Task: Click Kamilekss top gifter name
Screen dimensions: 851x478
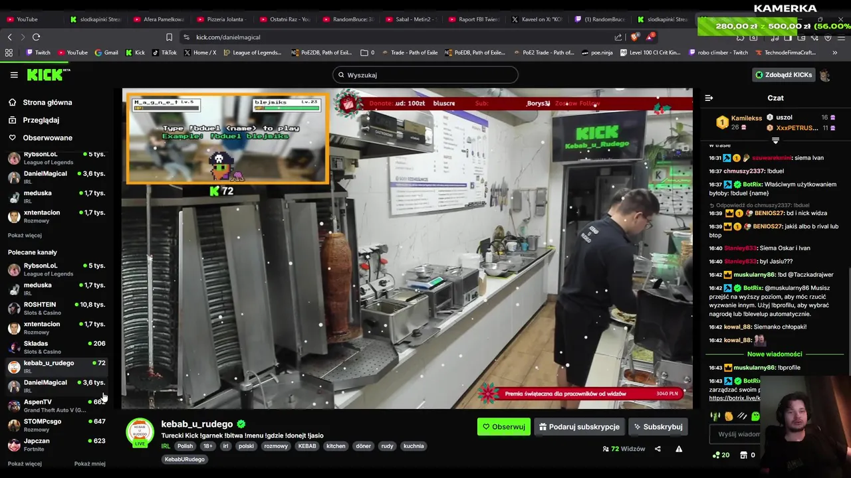Action: point(746,118)
